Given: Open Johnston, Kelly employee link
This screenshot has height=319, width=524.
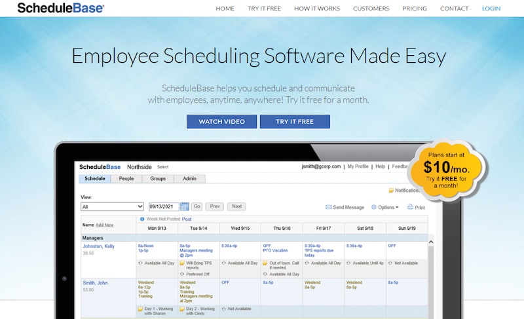Looking at the screenshot, I should click(x=99, y=246).
